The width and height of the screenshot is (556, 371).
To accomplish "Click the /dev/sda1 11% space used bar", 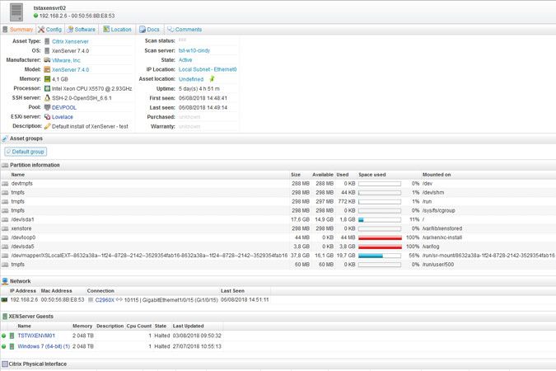I will [x=380, y=220].
